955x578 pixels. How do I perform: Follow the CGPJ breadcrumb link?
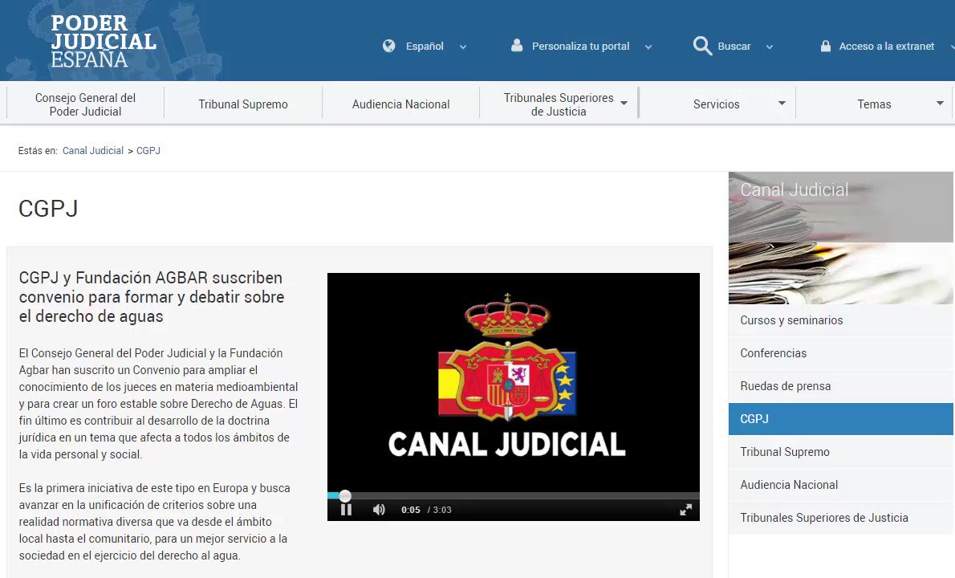click(x=148, y=150)
